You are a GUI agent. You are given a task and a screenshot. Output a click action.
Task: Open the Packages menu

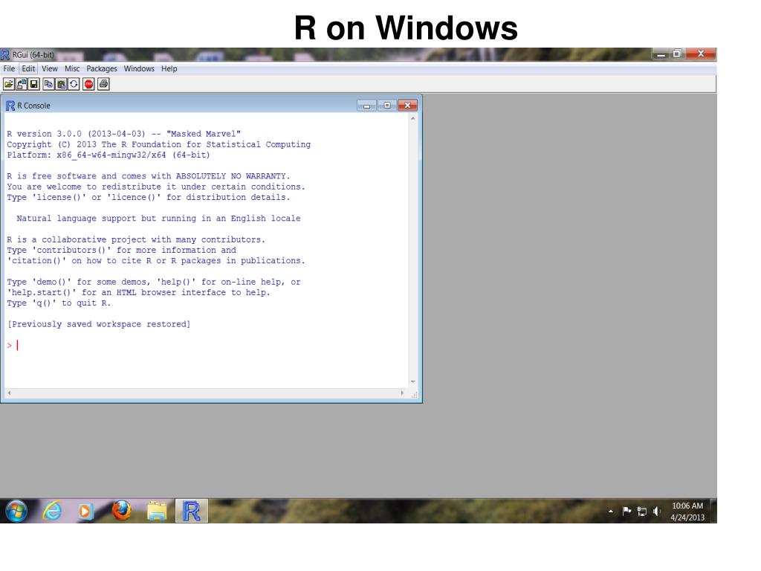tap(101, 68)
